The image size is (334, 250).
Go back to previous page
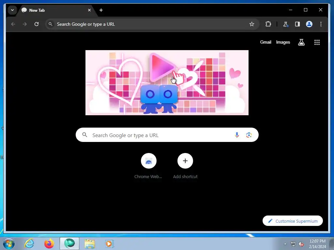(13, 24)
